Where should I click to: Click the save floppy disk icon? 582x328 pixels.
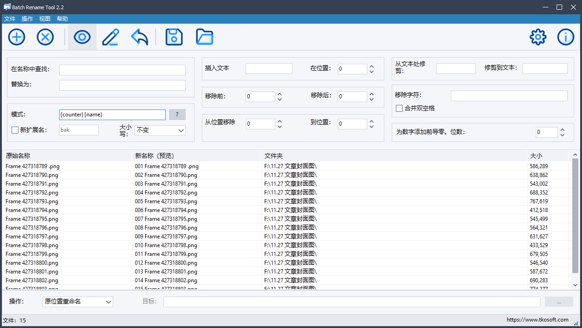(174, 37)
